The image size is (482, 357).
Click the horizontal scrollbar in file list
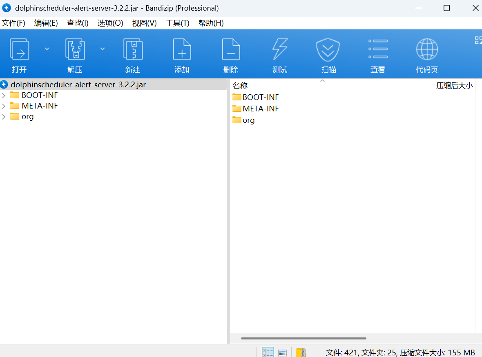click(x=303, y=338)
